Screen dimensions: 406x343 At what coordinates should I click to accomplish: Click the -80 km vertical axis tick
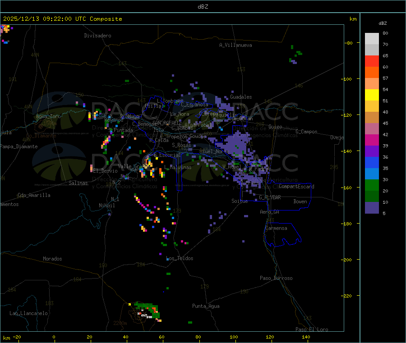pyautogui.click(x=349, y=43)
